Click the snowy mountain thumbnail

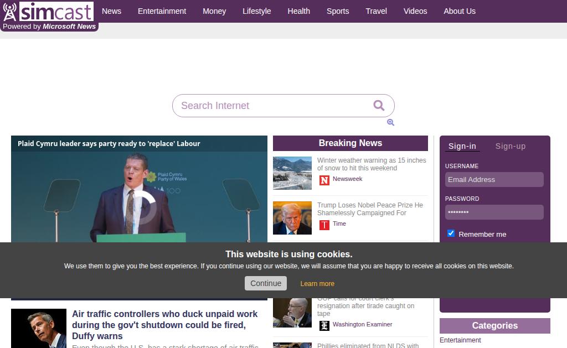click(x=292, y=173)
